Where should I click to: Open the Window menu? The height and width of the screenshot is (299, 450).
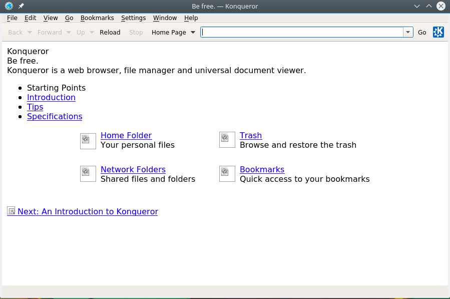[165, 18]
